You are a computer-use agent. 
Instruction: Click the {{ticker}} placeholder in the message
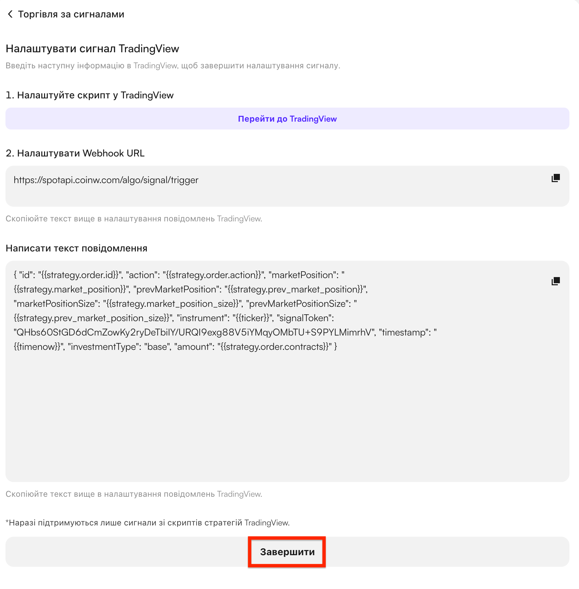coord(253,318)
